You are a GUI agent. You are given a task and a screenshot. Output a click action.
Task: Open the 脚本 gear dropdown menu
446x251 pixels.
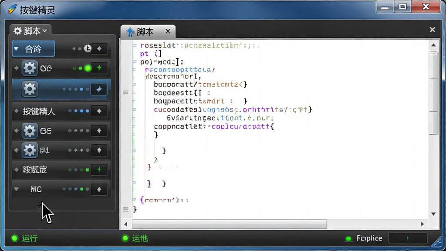(30, 31)
